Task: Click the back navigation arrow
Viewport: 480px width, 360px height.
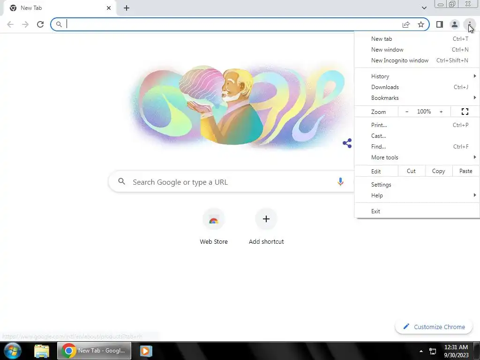Action: 10,24
